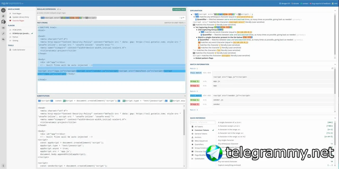Click Switch to Unit Tests
This screenshot has height=169, width=339.
tap(175, 23)
